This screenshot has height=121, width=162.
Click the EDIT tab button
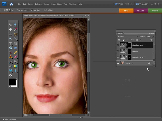click(x=126, y=11)
